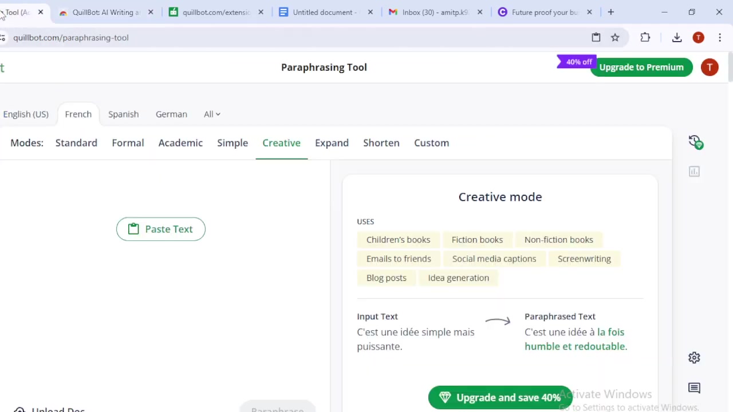Open the feedback comment icon
The image size is (733, 412).
tap(694, 388)
